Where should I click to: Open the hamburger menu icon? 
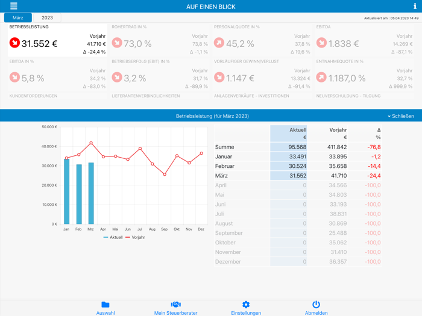(x=13, y=6)
